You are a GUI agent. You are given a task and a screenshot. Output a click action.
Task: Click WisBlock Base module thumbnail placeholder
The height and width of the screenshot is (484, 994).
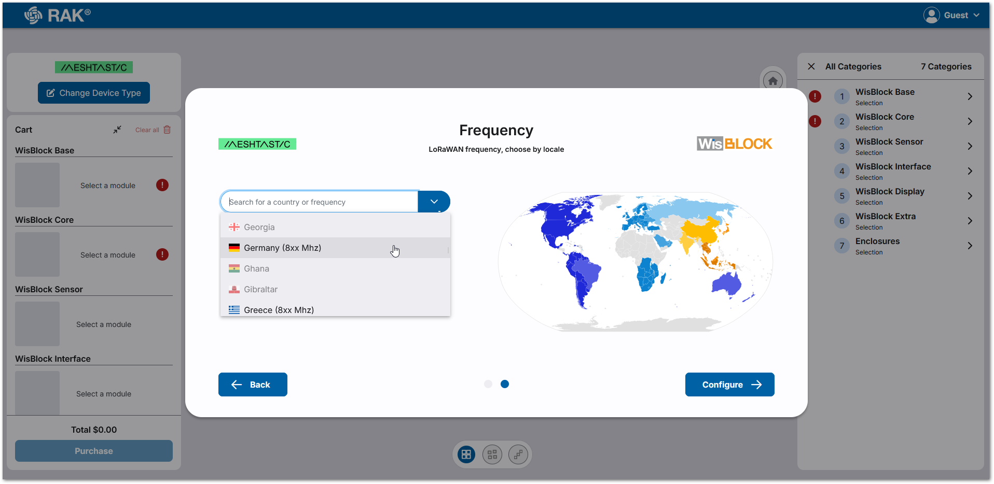[37, 185]
